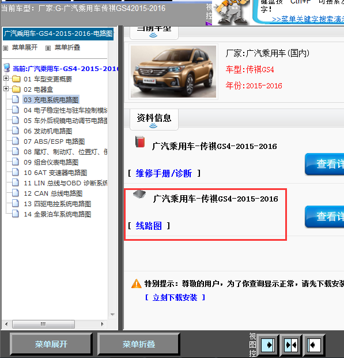
Task: Click the 01 车型变更概要 folder icon
Action: point(16,79)
